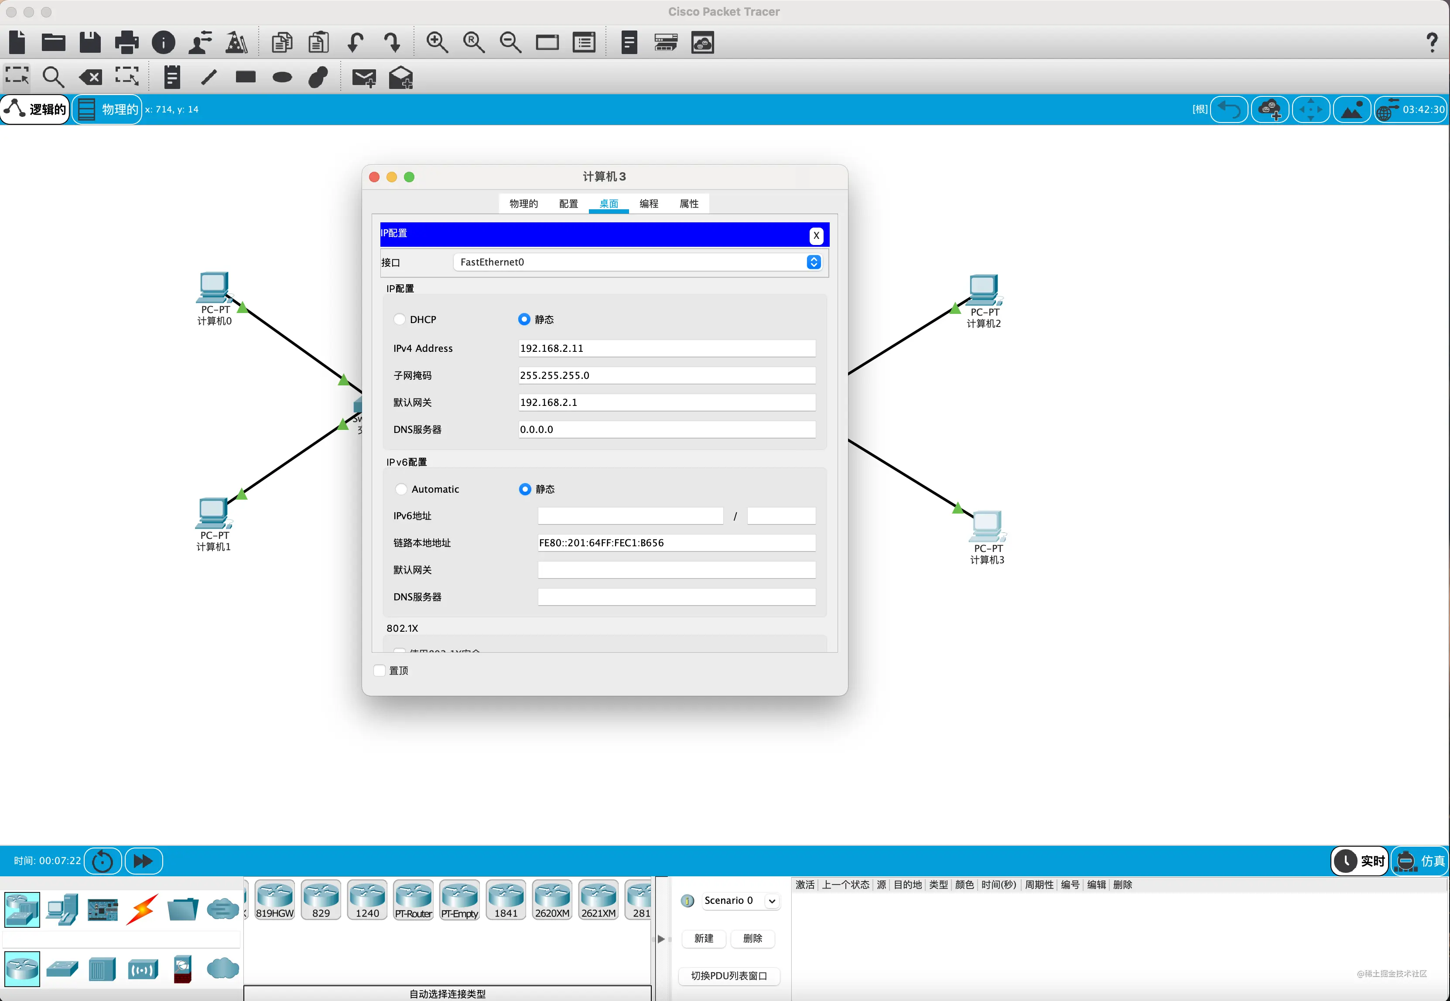
Task: Select the PT-Router device
Action: tap(414, 900)
